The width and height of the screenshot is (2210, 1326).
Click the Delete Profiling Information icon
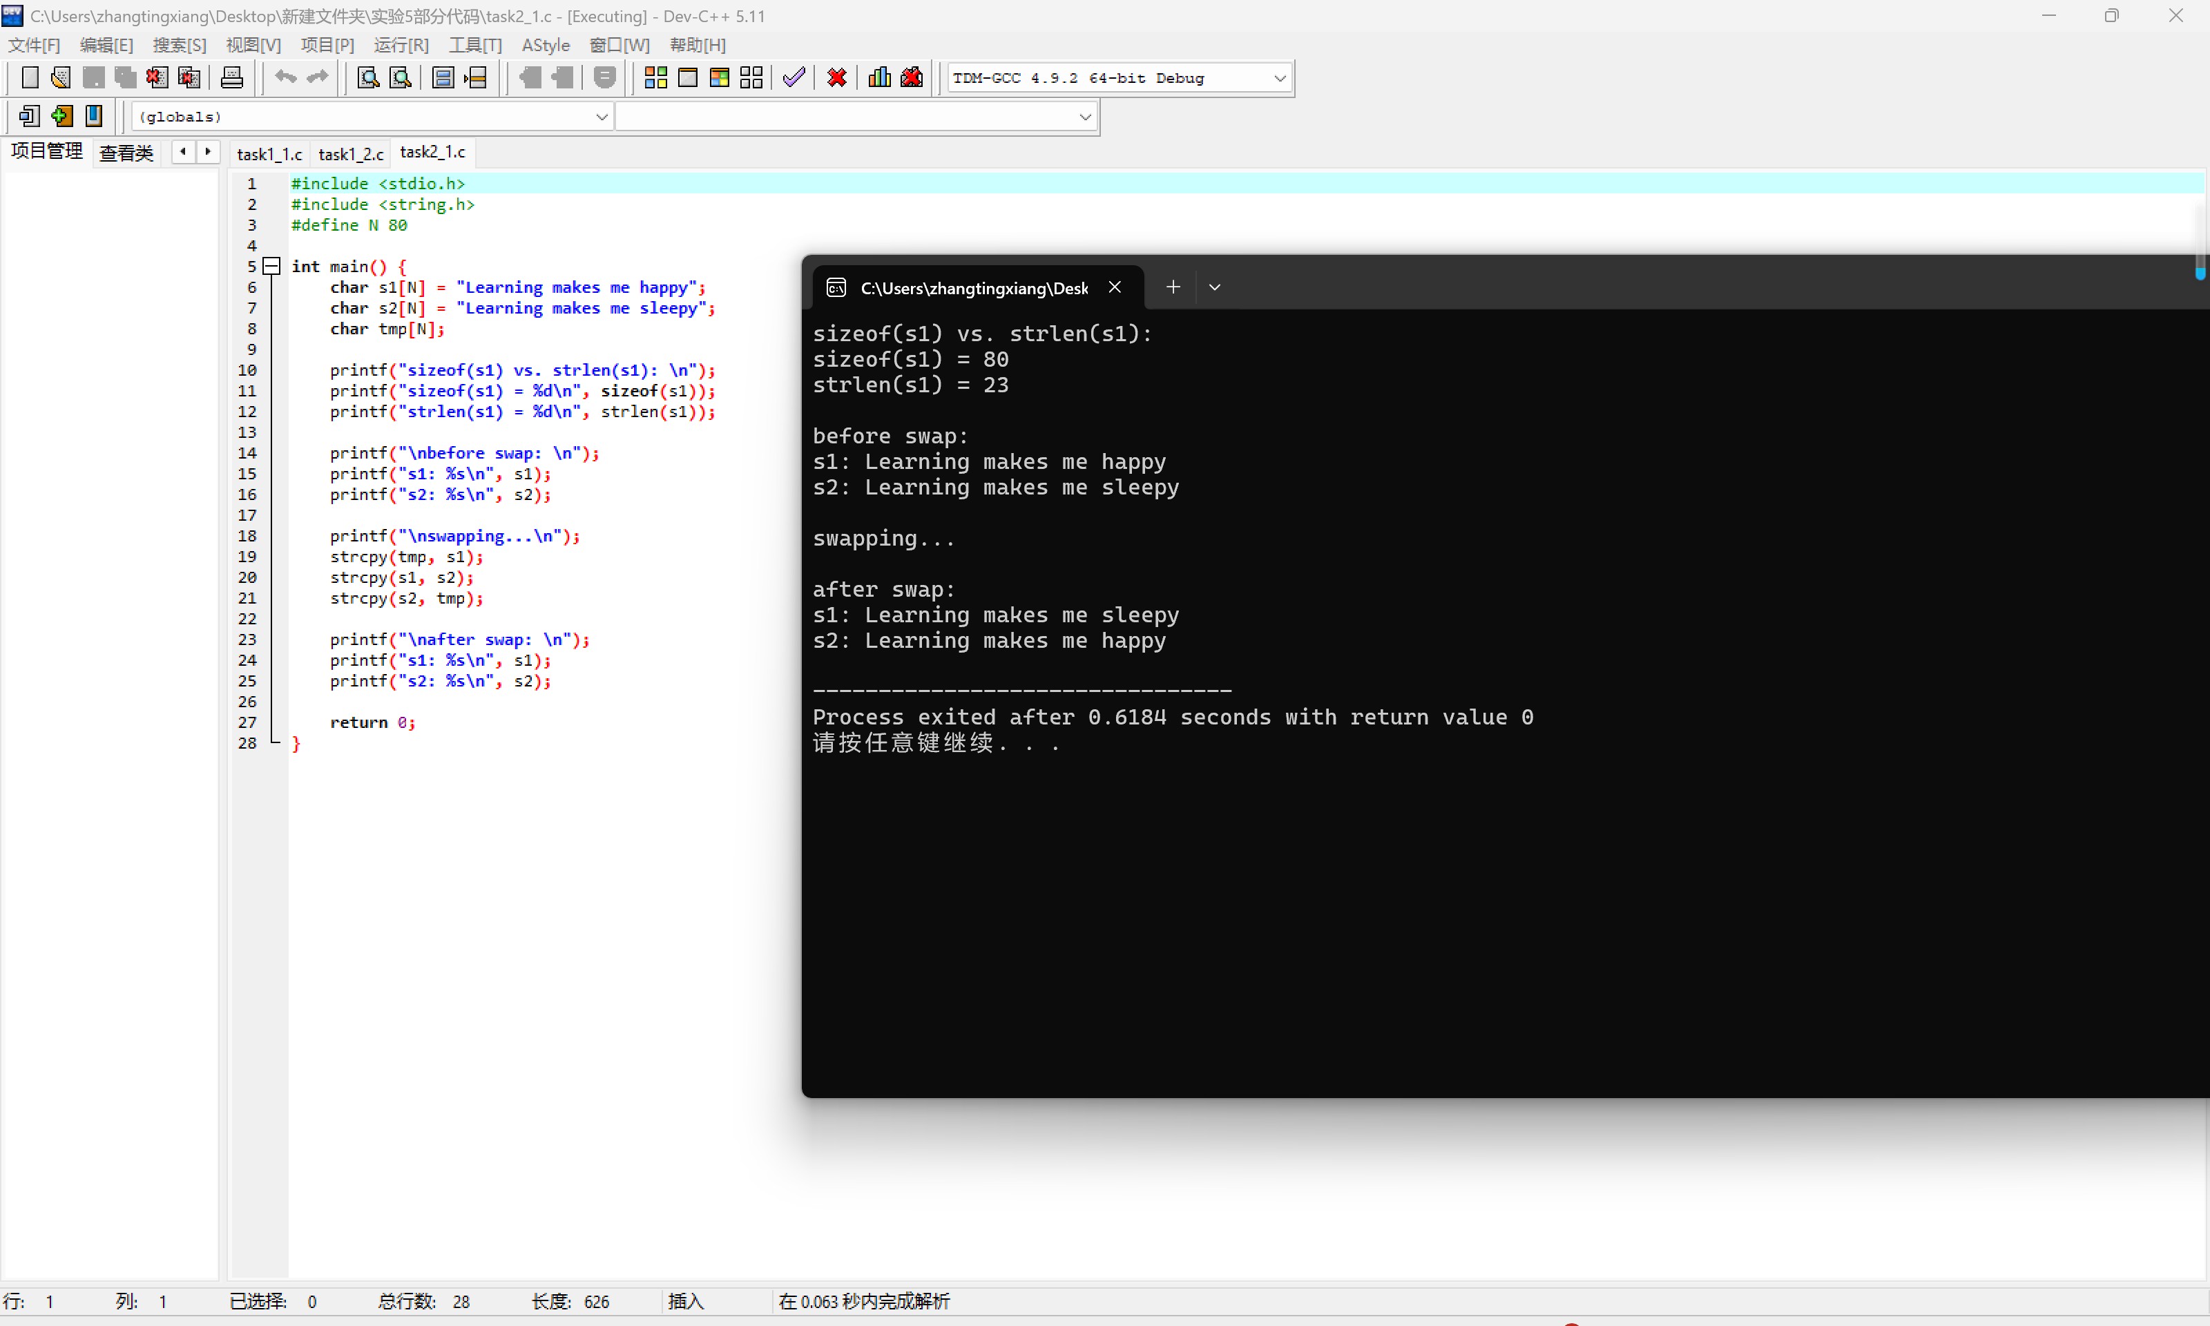pyautogui.click(x=911, y=78)
